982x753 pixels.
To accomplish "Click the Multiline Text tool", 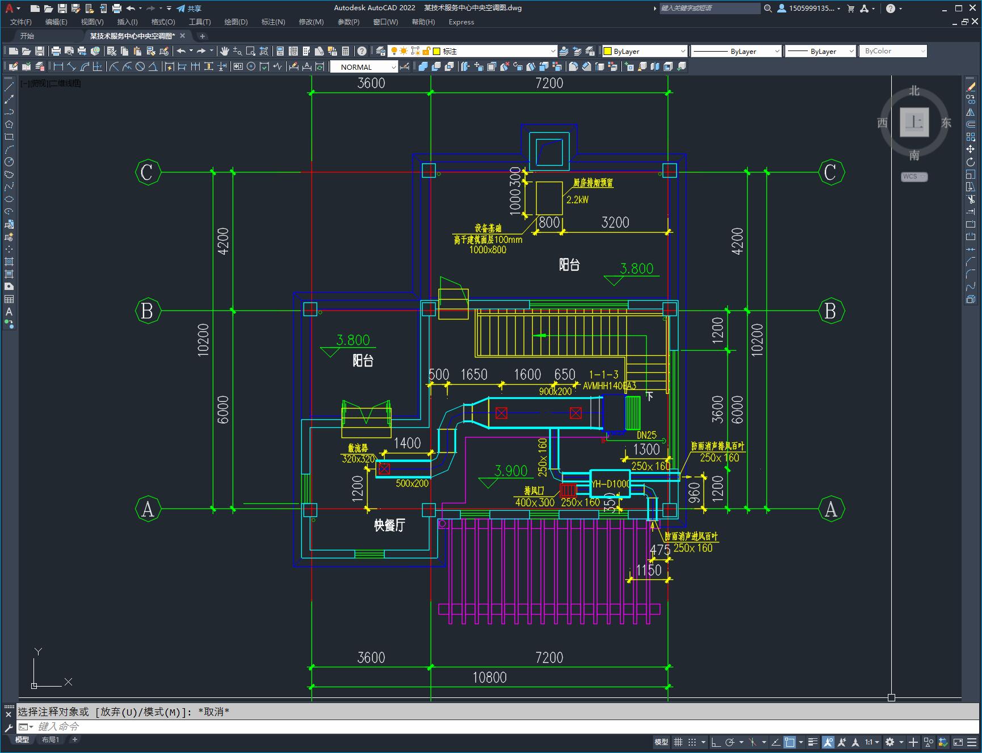I will [9, 312].
